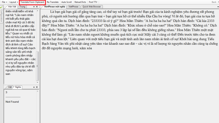Expand the collapsed Configuration side panel
This screenshot has width=219, height=123.
click(x=1, y=16)
